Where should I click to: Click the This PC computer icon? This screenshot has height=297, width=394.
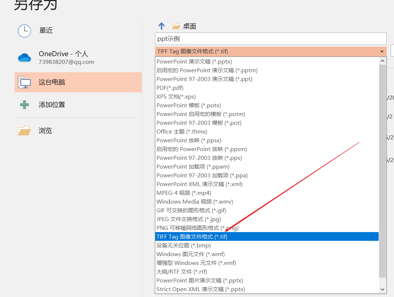tap(24, 82)
